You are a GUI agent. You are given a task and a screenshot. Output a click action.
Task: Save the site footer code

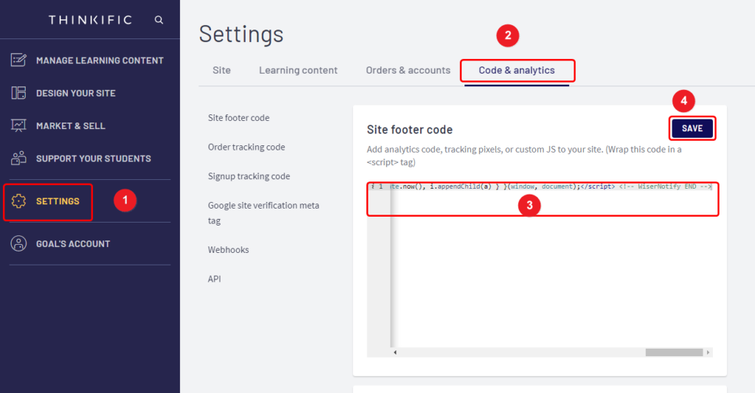click(692, 128)
